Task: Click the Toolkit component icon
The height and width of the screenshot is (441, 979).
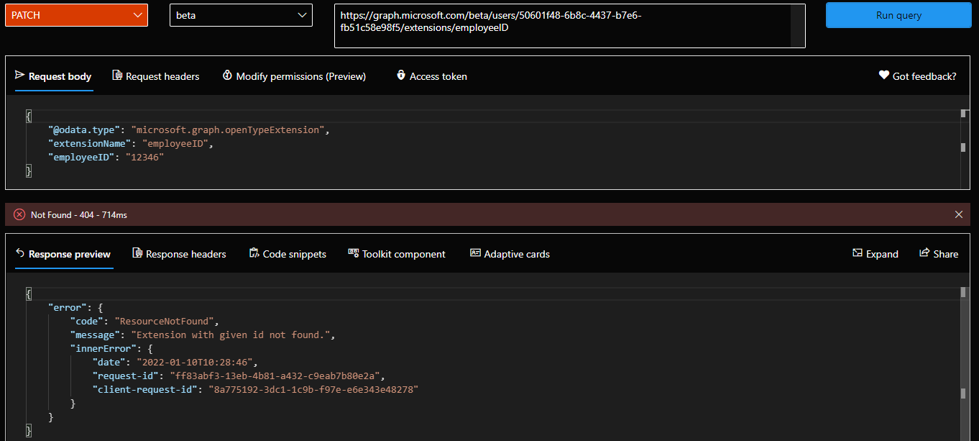Action: (x=353, y=253)
